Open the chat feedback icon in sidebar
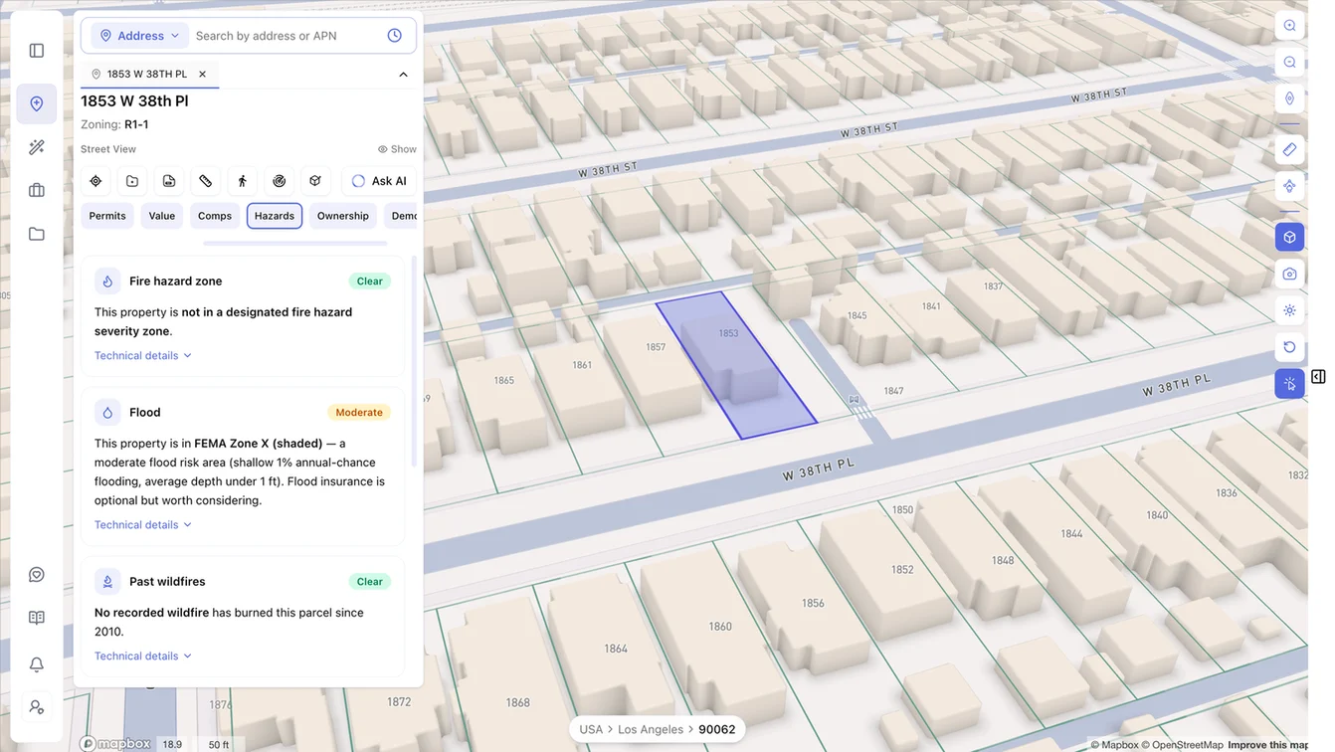The width and height of the screenshot is (1335, 752). click(x=37, y=575)
